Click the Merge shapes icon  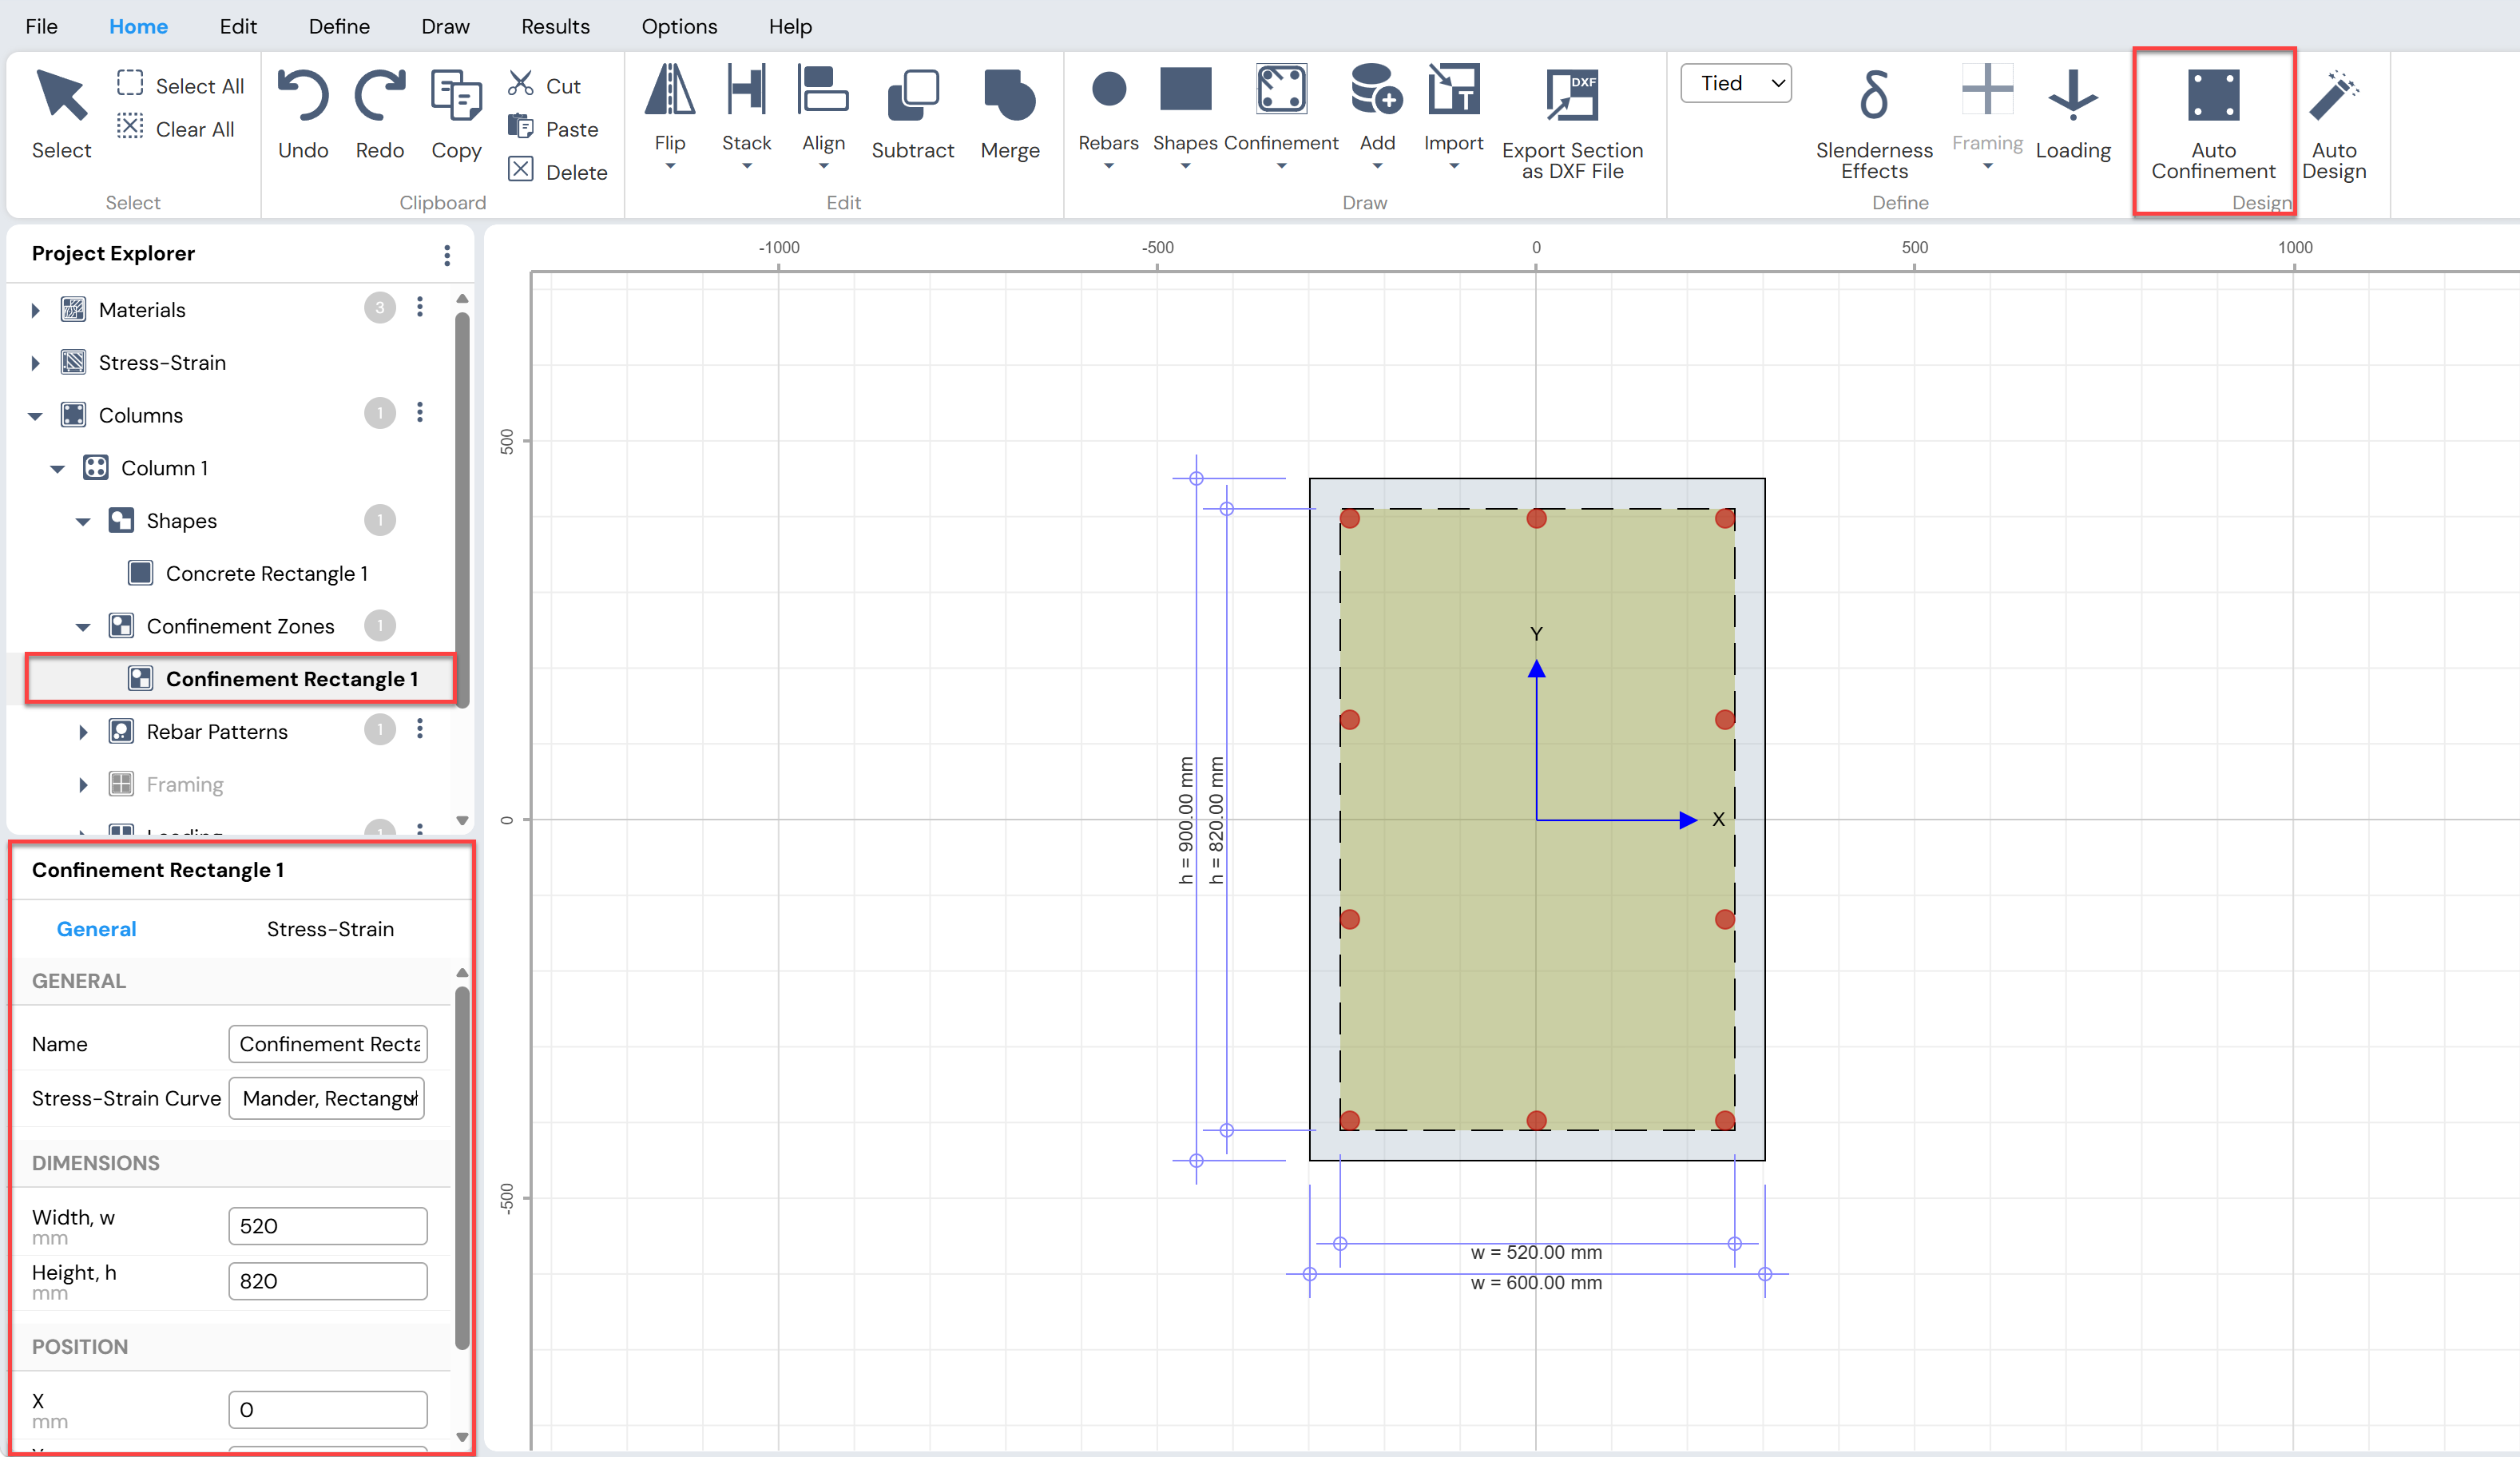1010,95
